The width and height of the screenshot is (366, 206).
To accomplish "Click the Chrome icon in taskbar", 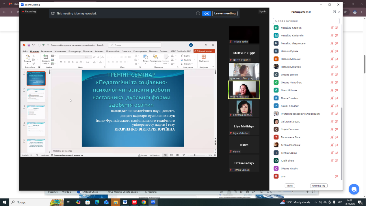I will 144,202.
